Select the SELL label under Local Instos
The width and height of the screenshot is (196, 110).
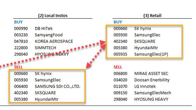click(18, 67)
